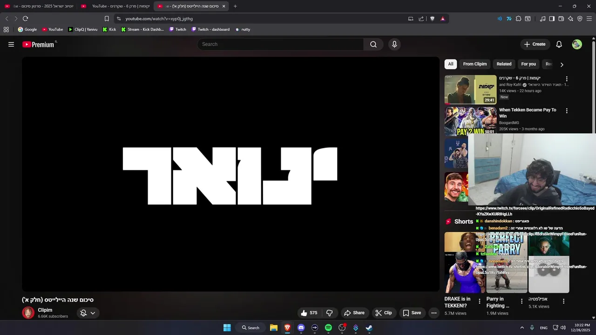Screen dimensions: 596x335
Task: Open Spotify from the taskbar
Action: click(328, 328)
